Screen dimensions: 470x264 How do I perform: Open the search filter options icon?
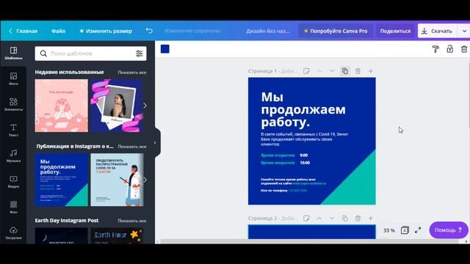(x=139, y=54)
